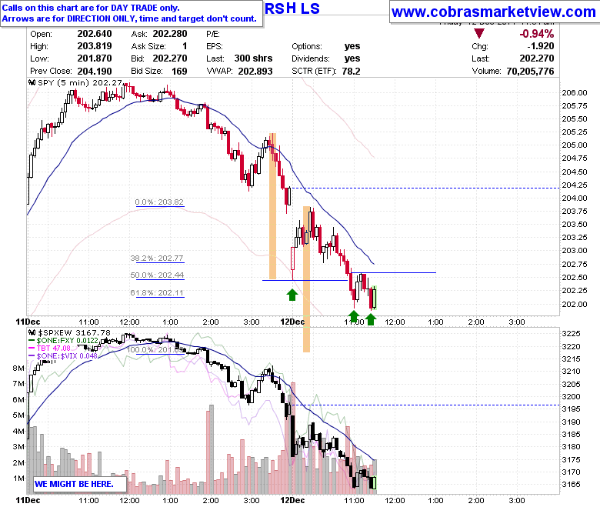Click the Options label
Image resolution: width=600 pixels, height=507 pixels.
(307, 46)
